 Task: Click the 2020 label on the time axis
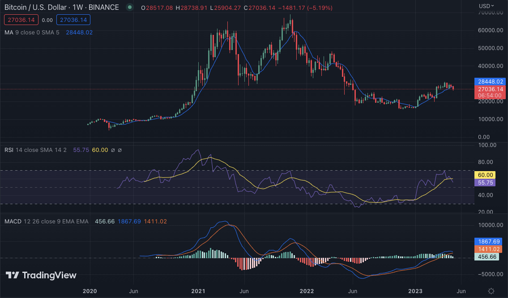pos(90,291)
